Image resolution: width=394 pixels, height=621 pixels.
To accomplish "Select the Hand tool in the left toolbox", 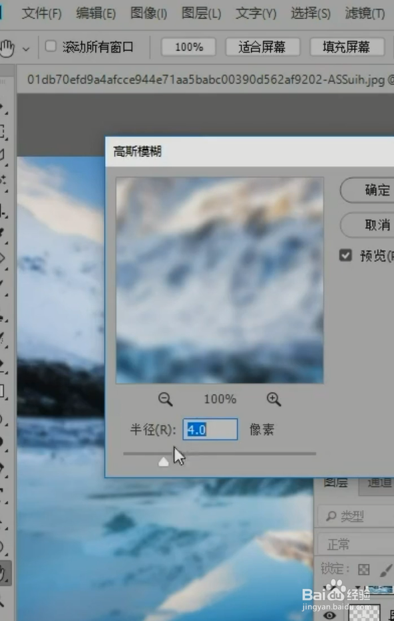I will coord(5,573).
